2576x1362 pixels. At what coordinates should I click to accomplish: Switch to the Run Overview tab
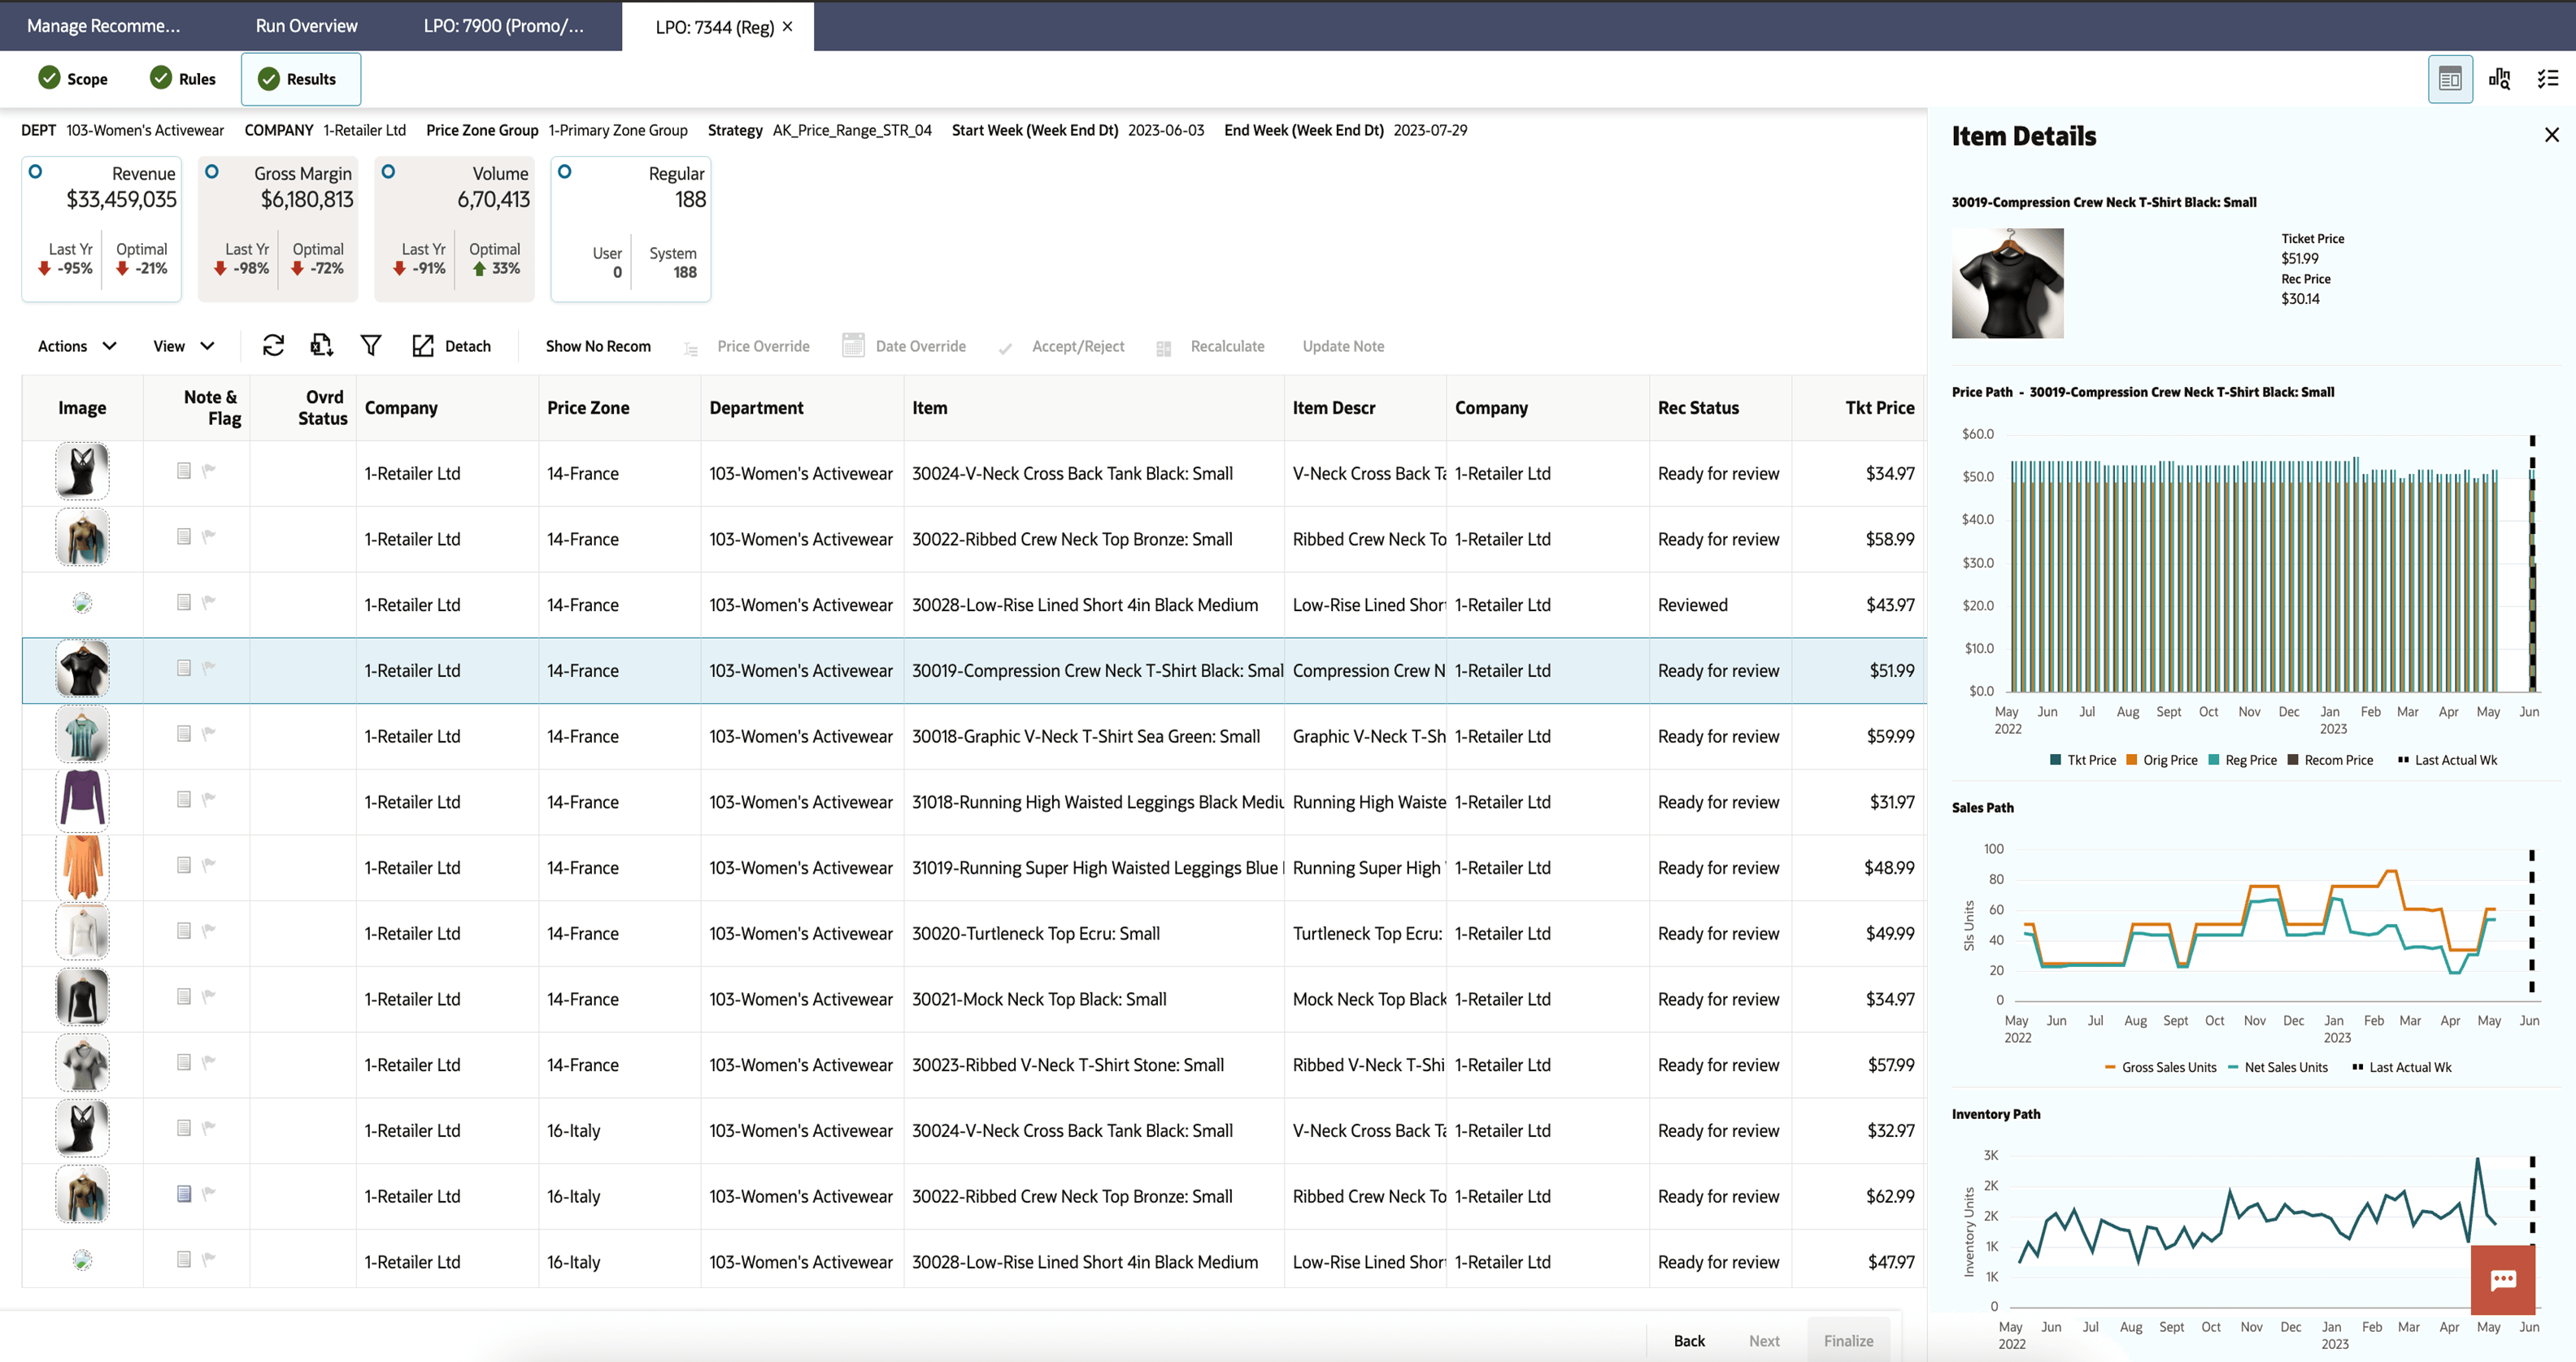pos(306,26)
